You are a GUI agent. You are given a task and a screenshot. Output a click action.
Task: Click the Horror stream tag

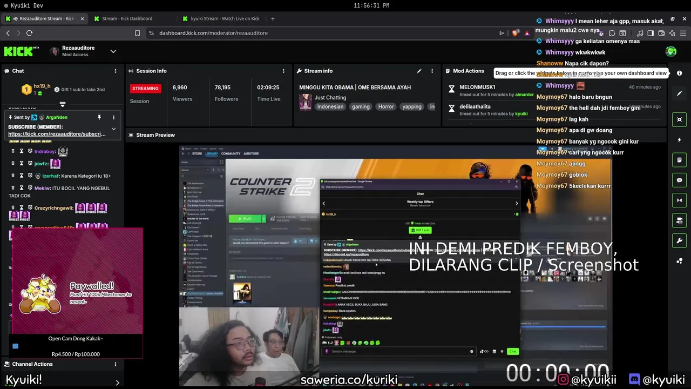[x=386, y=106]
